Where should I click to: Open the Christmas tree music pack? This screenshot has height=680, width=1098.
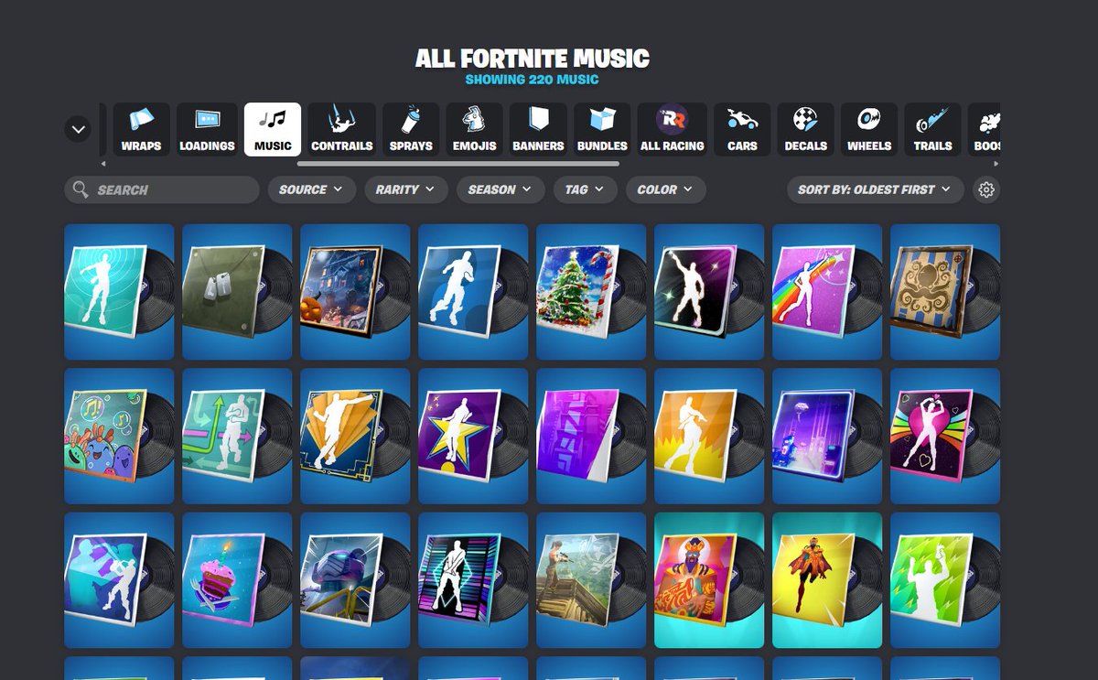point(591,292)
